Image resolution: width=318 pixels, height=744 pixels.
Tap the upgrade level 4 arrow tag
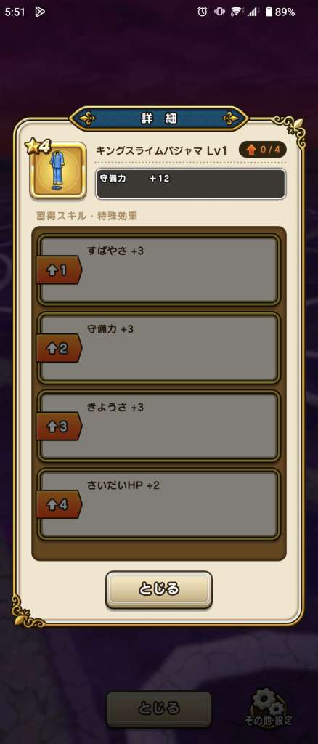click(59, 504)
